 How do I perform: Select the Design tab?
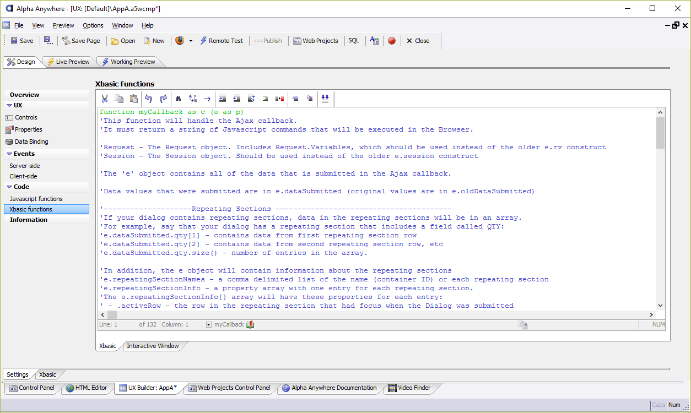(21, 62)
